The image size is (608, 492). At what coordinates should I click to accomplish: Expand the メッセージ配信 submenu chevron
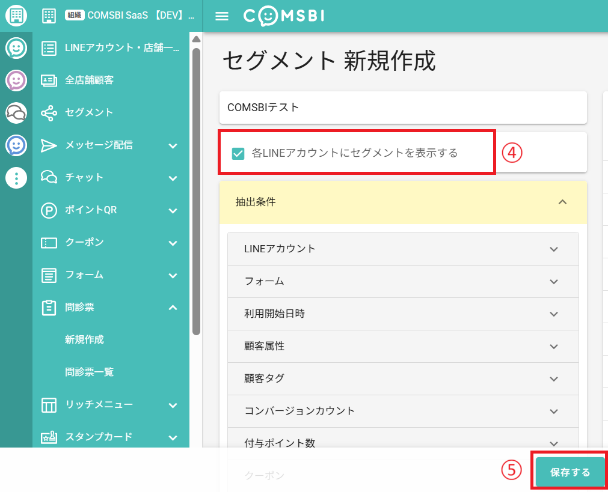173,146
